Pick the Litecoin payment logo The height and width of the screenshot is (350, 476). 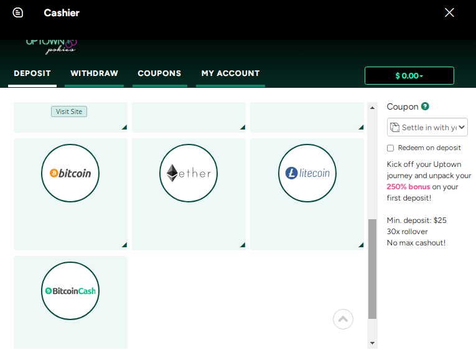(307, 173)
